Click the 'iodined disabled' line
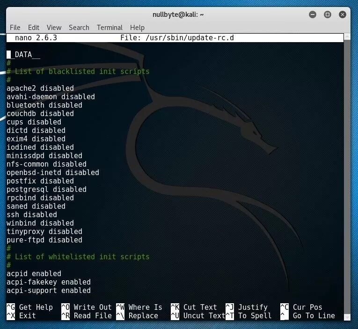This screenshot has height=329, width=358. [40, 147]
